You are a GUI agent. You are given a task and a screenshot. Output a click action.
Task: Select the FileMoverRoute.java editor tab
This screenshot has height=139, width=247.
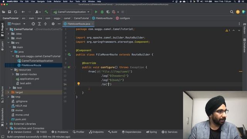coord(79,24)
